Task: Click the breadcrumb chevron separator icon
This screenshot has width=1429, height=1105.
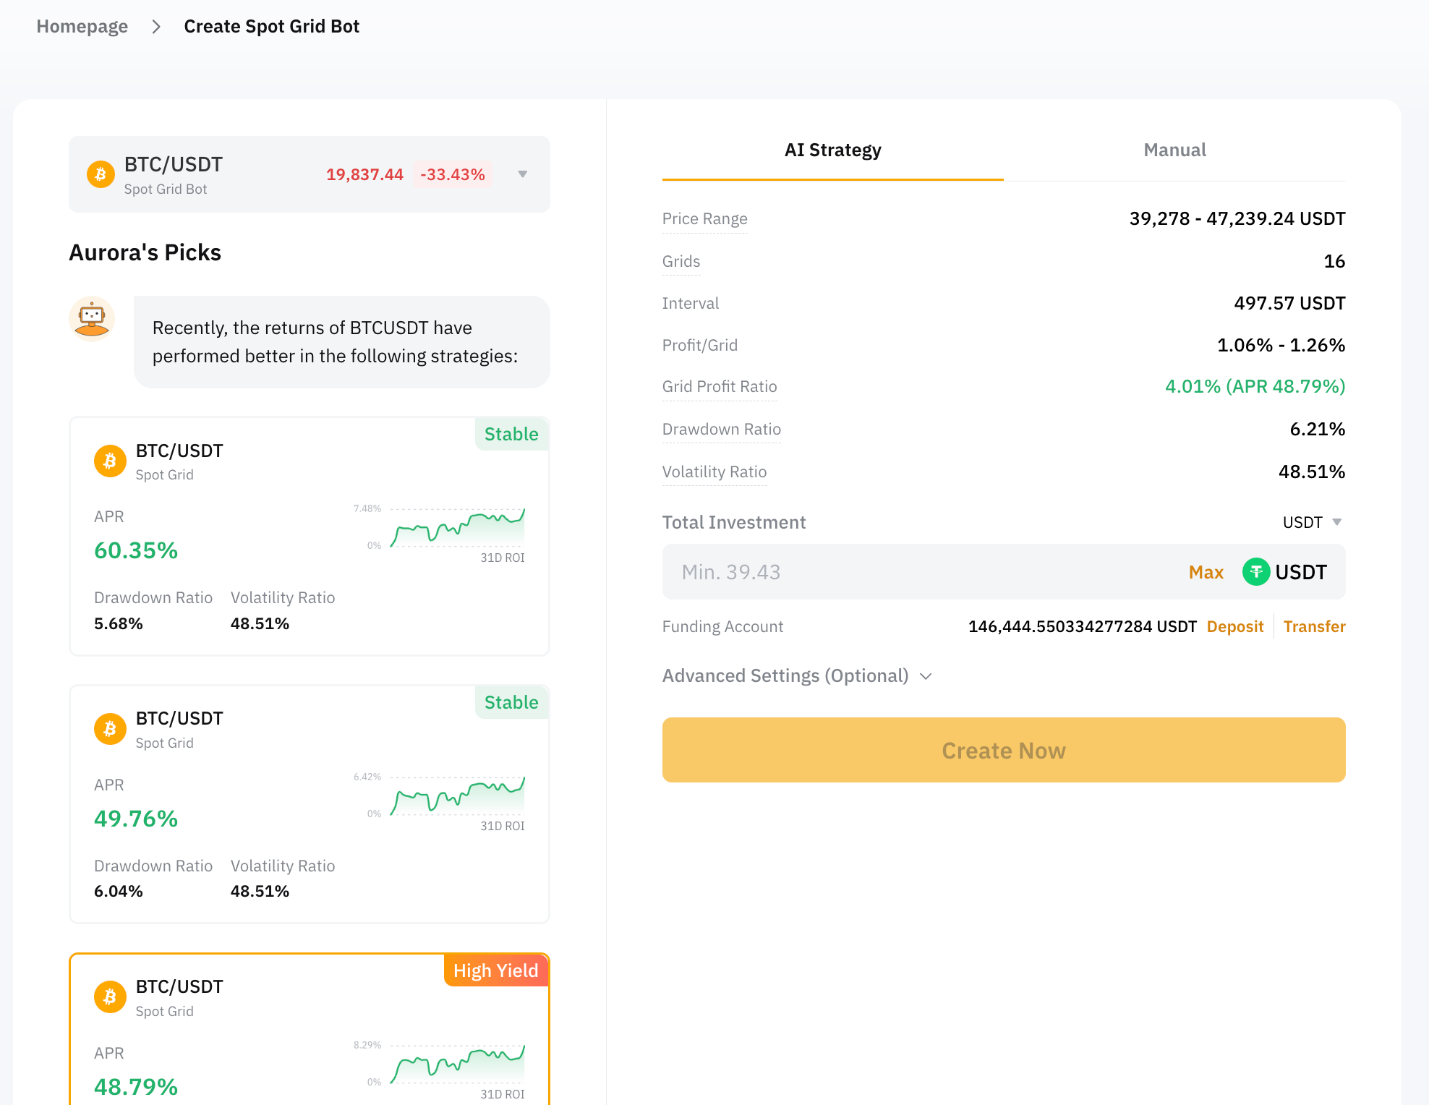Action: (156, 27)
